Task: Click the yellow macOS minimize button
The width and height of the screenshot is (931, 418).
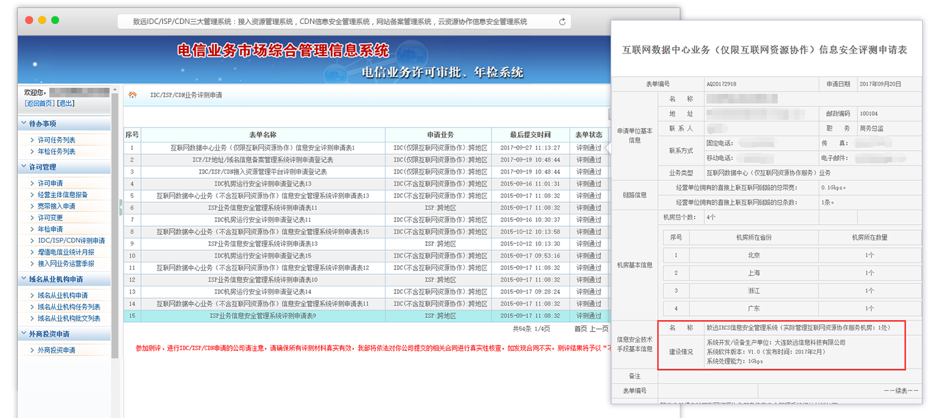Action: (42, 21)
